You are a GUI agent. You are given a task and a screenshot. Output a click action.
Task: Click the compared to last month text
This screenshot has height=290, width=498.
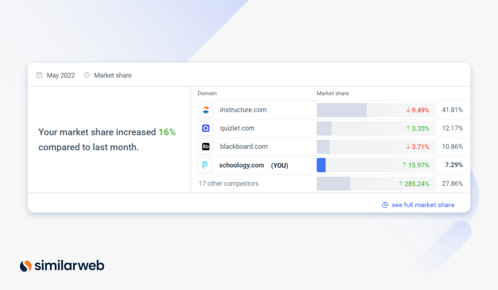(89, 147)
